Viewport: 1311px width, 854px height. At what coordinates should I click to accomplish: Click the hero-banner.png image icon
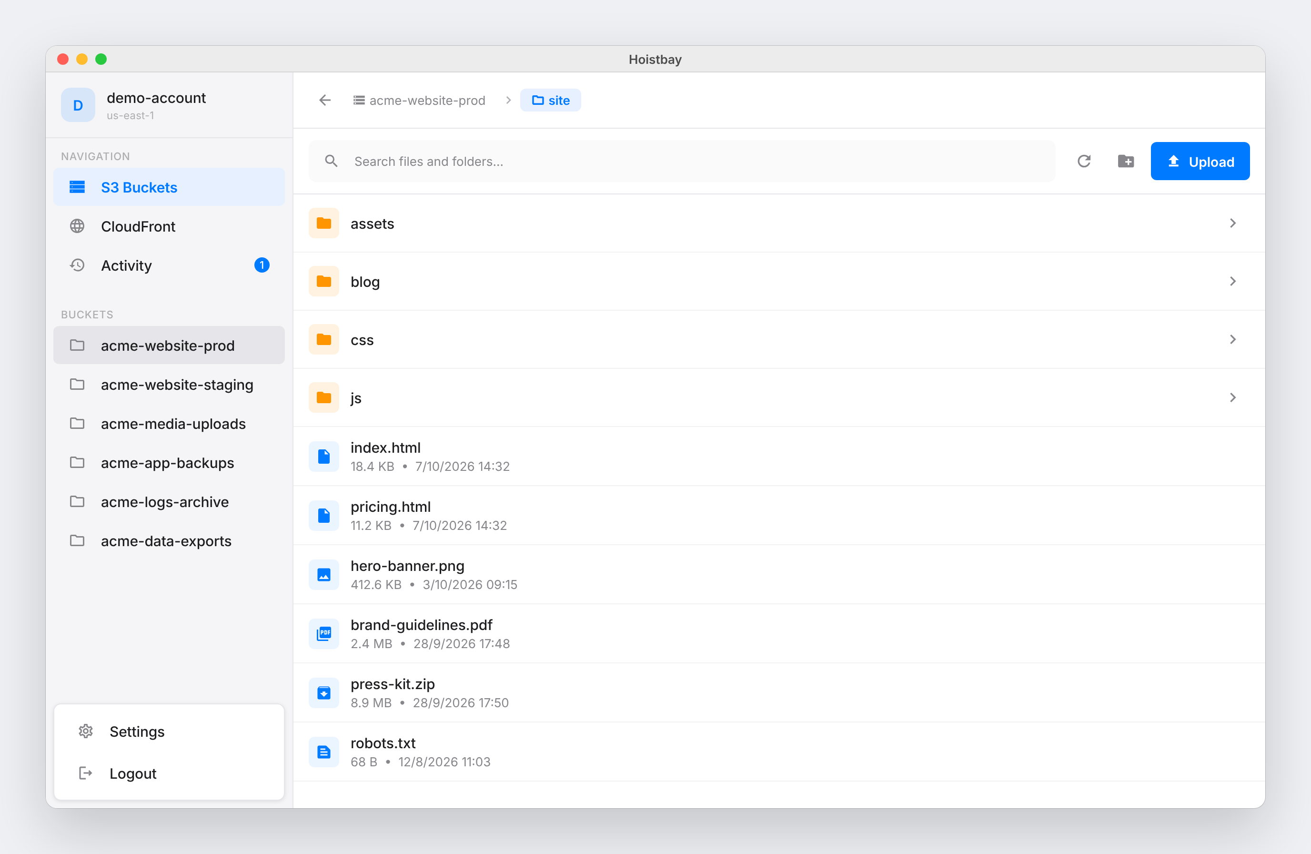point(324,575)
